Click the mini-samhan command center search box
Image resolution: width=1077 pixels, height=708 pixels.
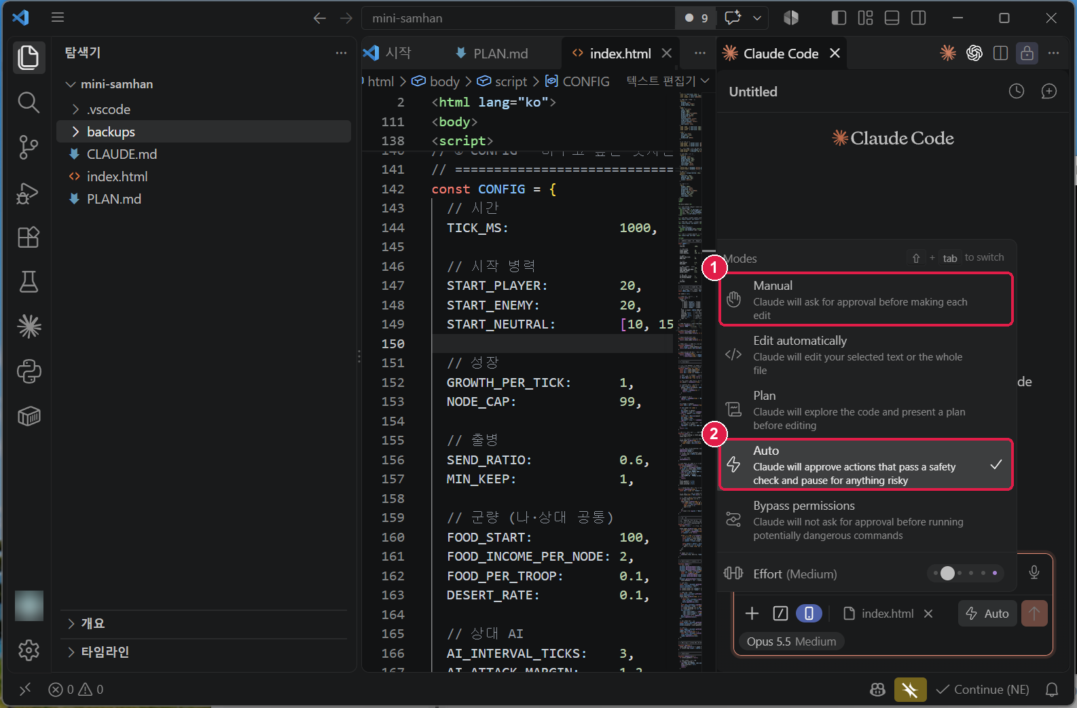[x=519, y=18]
